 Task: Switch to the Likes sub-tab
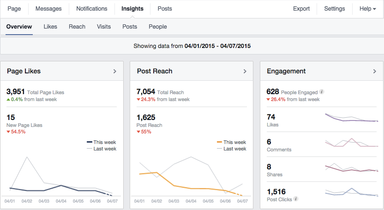pos(50,27)
